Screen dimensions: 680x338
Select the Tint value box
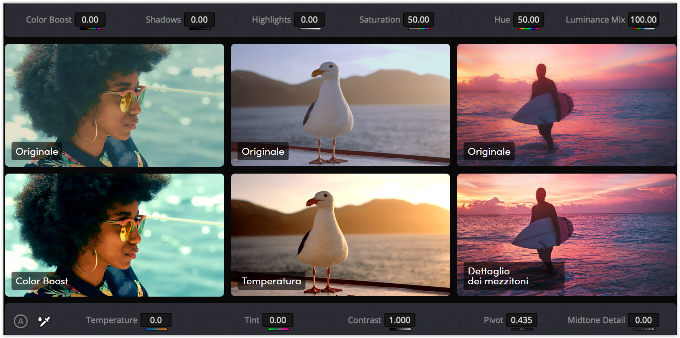(x=278, y=320)
